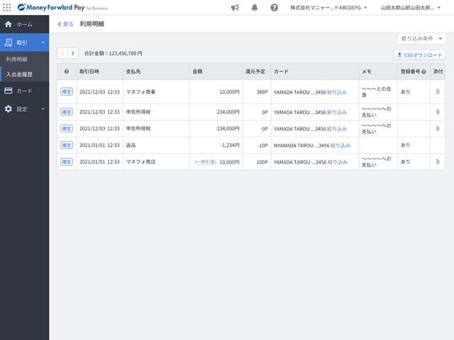The height and width of the screenshot is (340, 454).
Task: Open the attachment clip for マネフォ商事 row
Action: pyautogui.click(x=438, y=91)
